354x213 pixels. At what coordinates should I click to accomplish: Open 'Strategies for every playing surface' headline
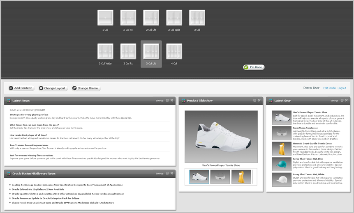tap(29, 115)
